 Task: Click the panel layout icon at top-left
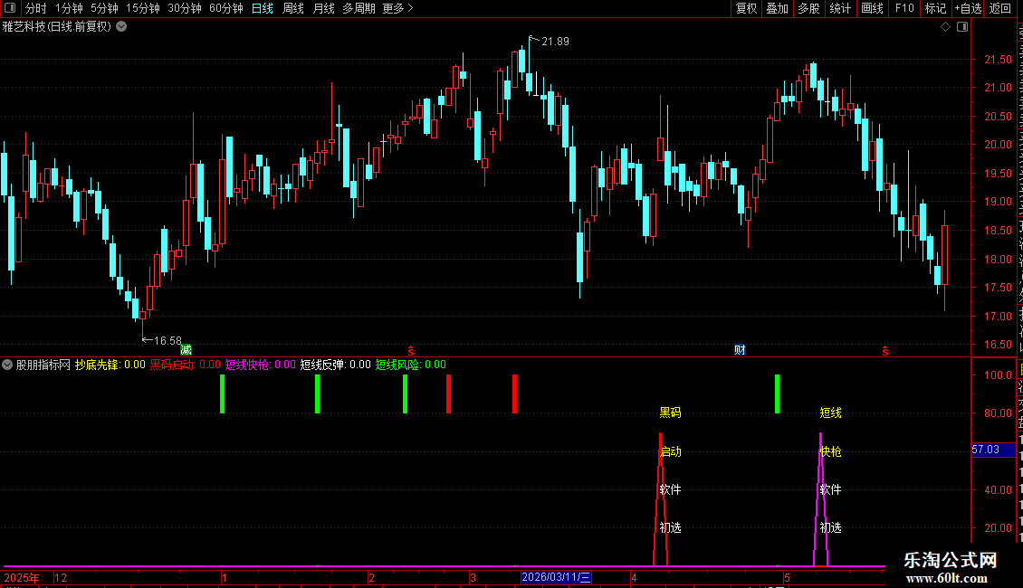tap(10, 8)
